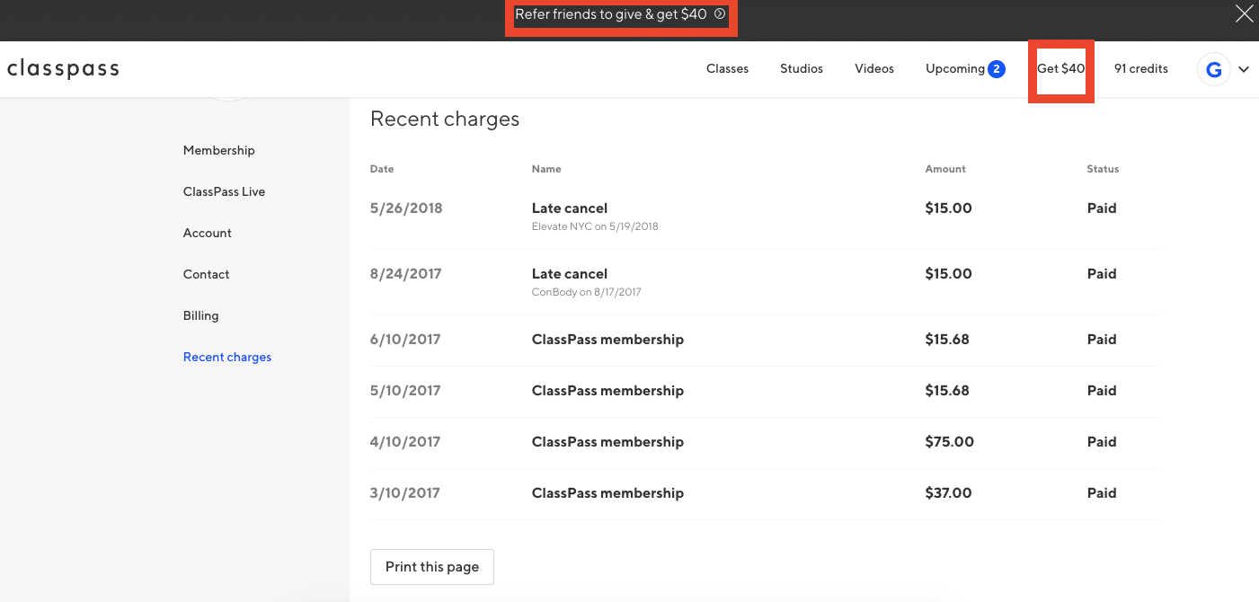1259x602 pixels.
Task: Close the referral banner with X icon
Action: click(x=1244, y=14)
